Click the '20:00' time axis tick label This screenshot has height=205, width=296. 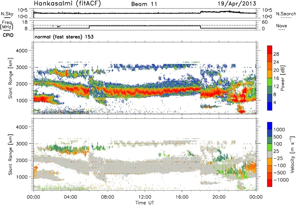click(219, 197)
